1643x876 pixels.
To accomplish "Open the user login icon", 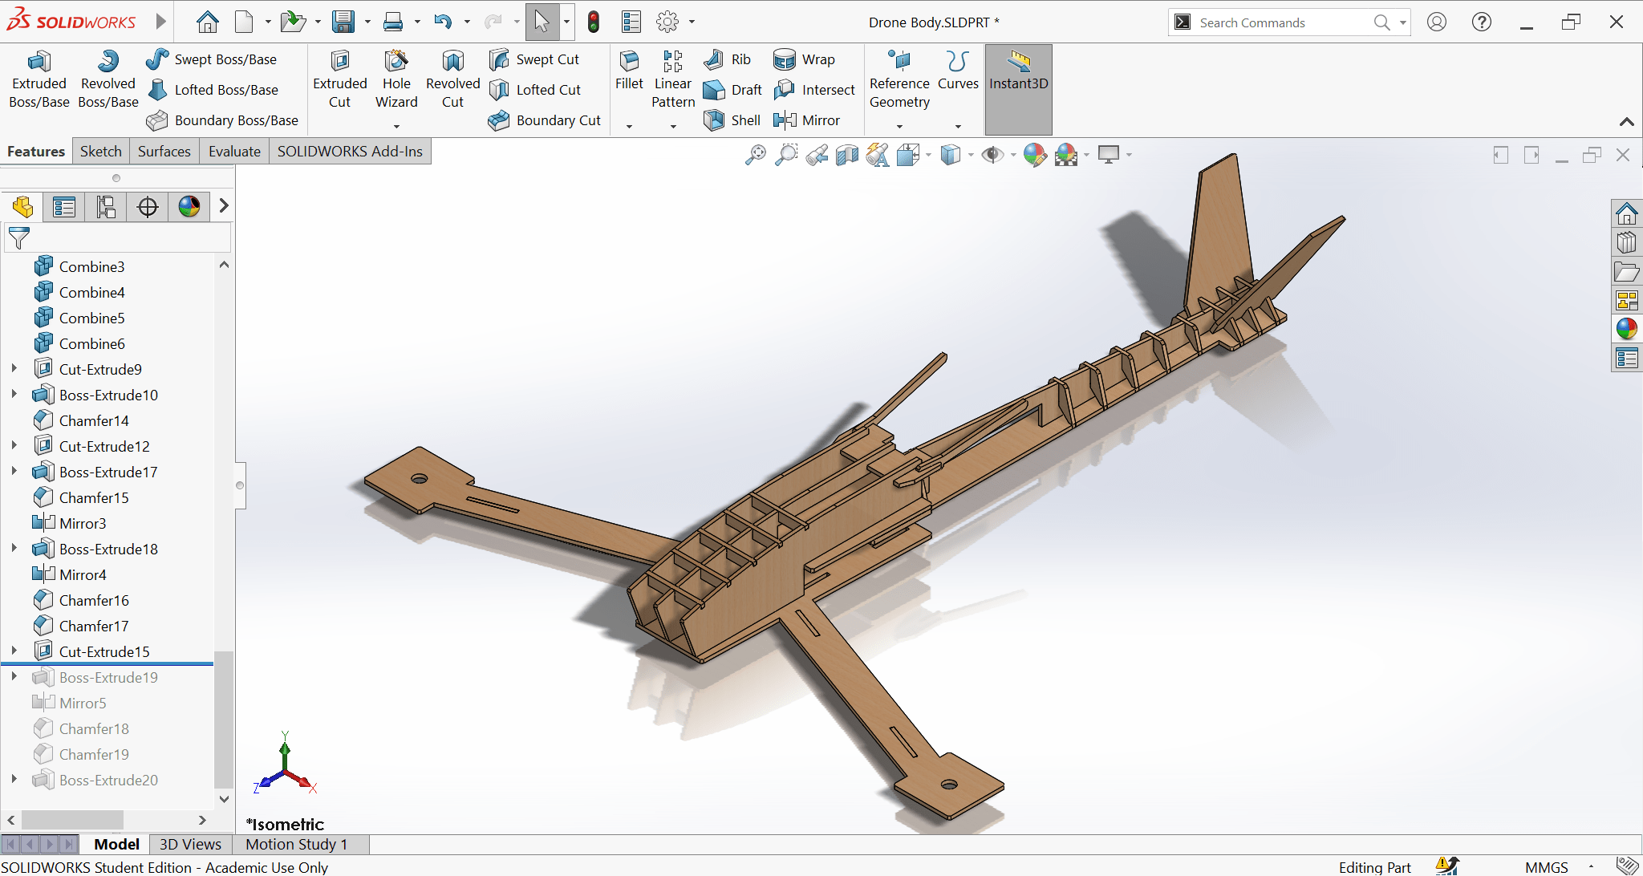I will pos(1437,22).
